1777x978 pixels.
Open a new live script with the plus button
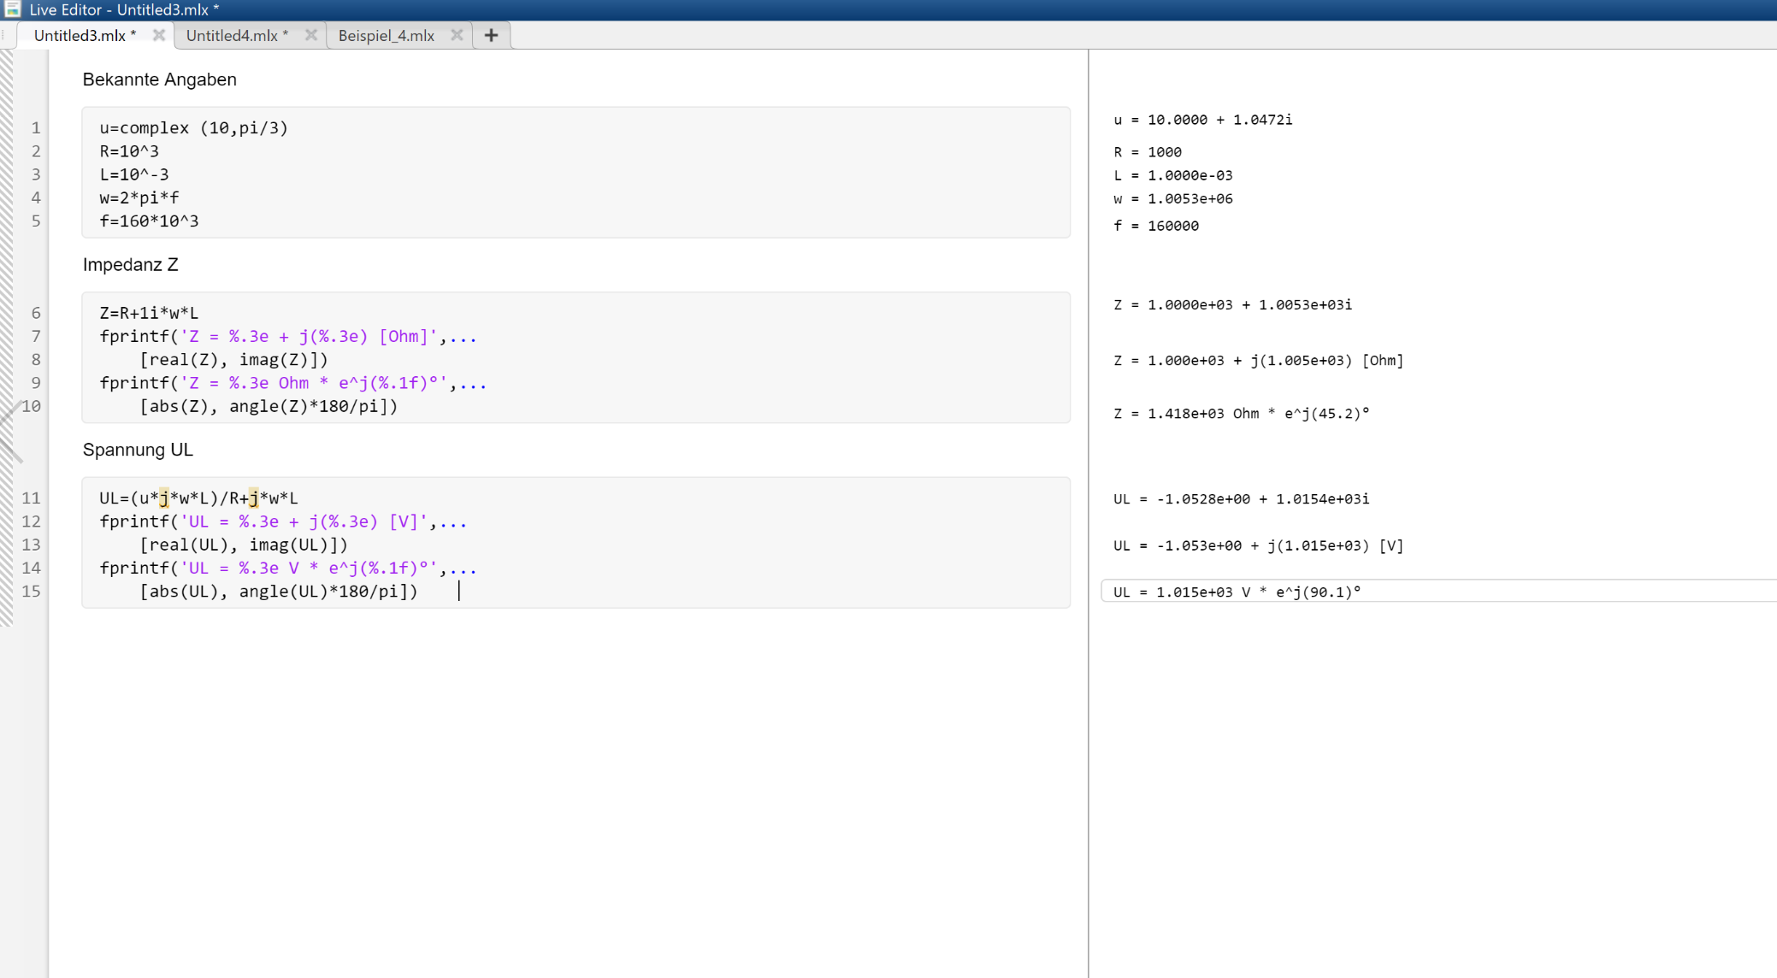[491, 35]
